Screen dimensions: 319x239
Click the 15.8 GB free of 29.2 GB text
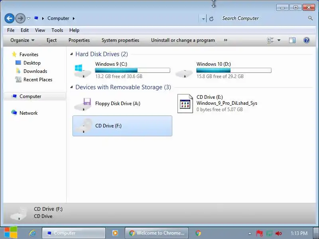pyautogui.click(x=220, y=76)
